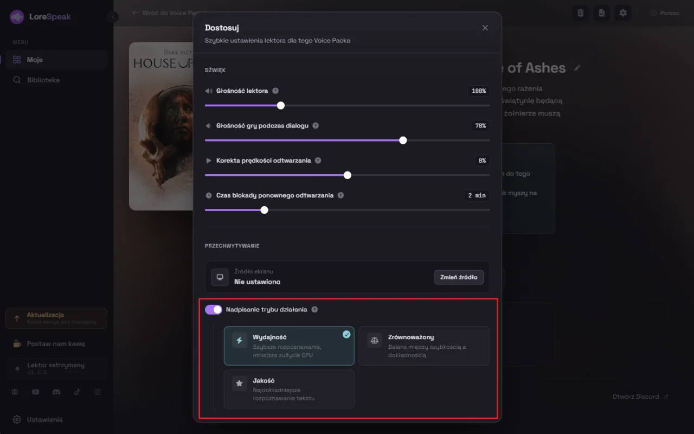
Task: Click the 0% value box
Action: (x=482, y=161)
